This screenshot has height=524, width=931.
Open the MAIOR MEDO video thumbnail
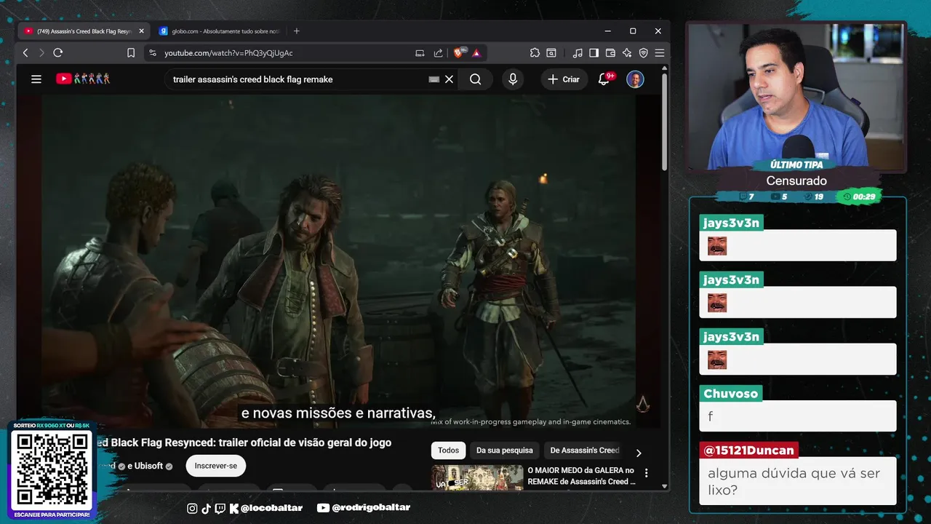pyautogui.click(x=477, y=477)
